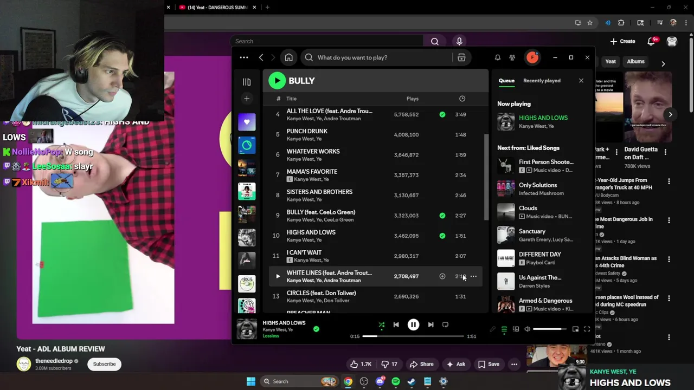Click the YouTube search magnifier button
Viewport: 694px width, 390px height.
[x=435, y=41]
